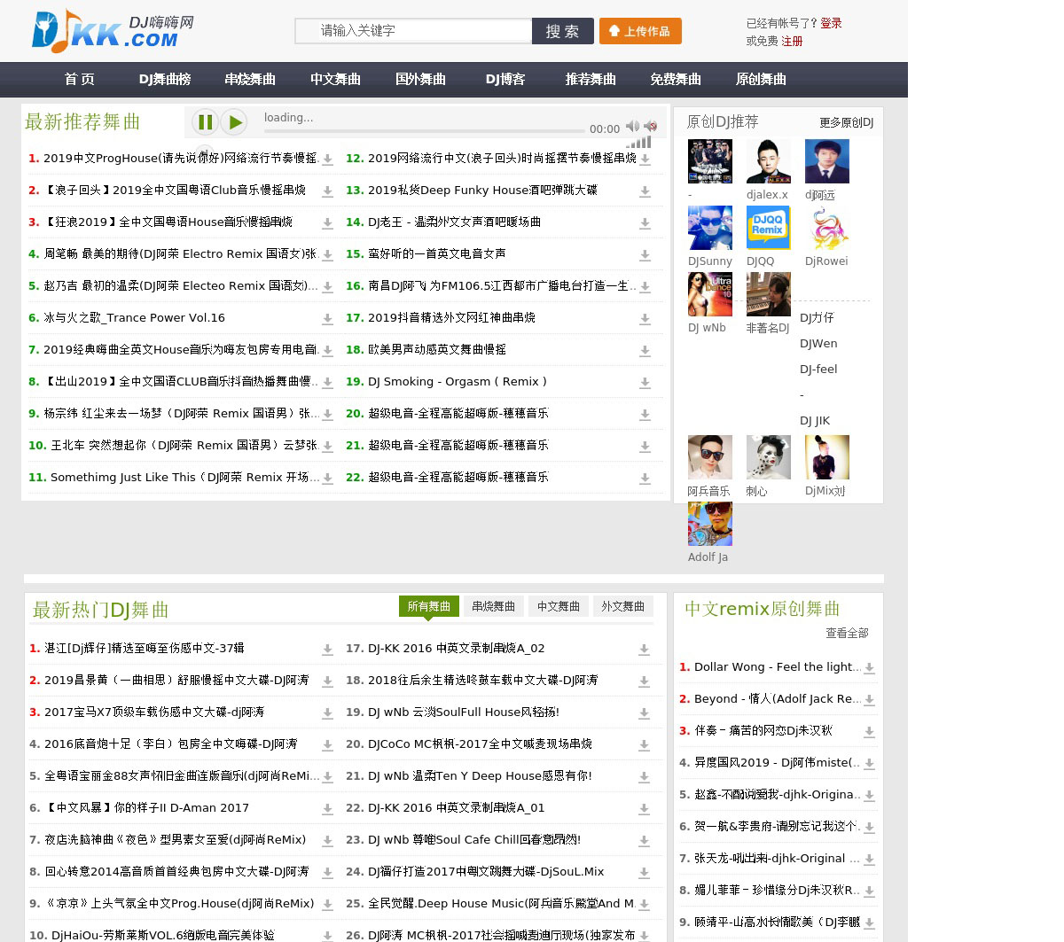Open hot track 2 2019昌景黄 一曲相思
This screenshot has height=942, width=1064.
tap(176, 681)
